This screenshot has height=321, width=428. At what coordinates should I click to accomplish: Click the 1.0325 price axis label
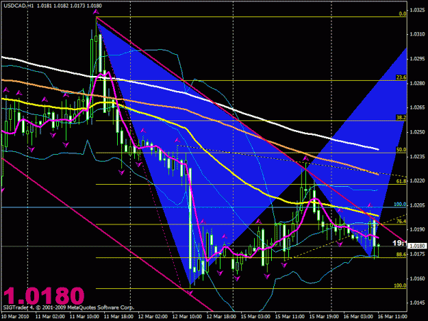point(418,10)
